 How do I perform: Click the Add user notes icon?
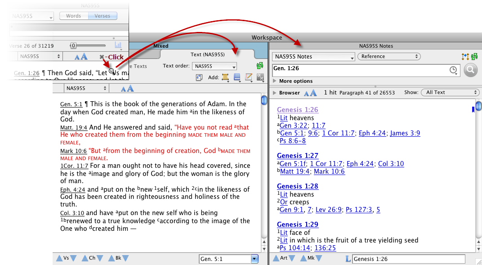(248, 77)
